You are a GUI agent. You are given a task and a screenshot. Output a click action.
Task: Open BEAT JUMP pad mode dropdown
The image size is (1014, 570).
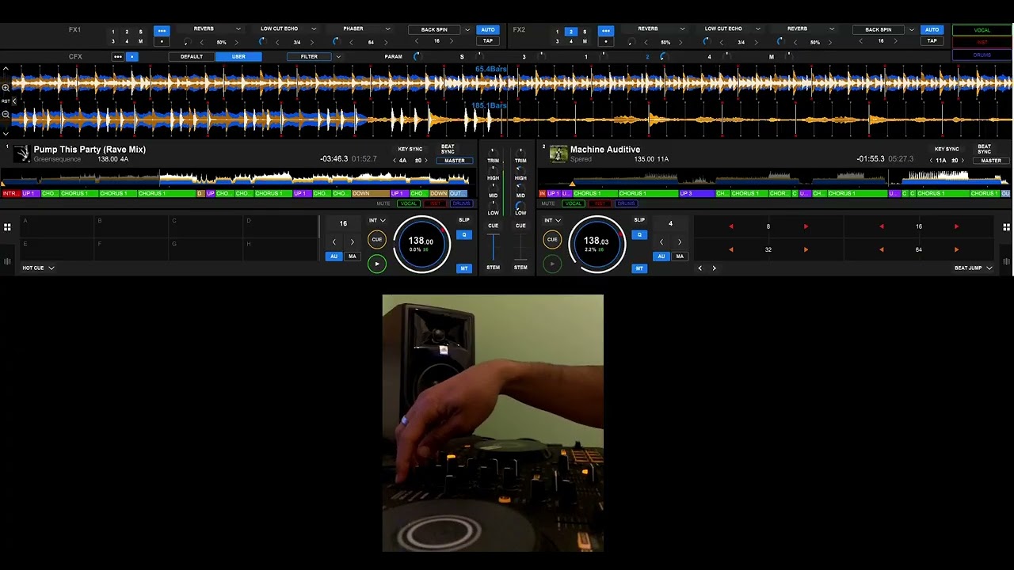[973, 268]
